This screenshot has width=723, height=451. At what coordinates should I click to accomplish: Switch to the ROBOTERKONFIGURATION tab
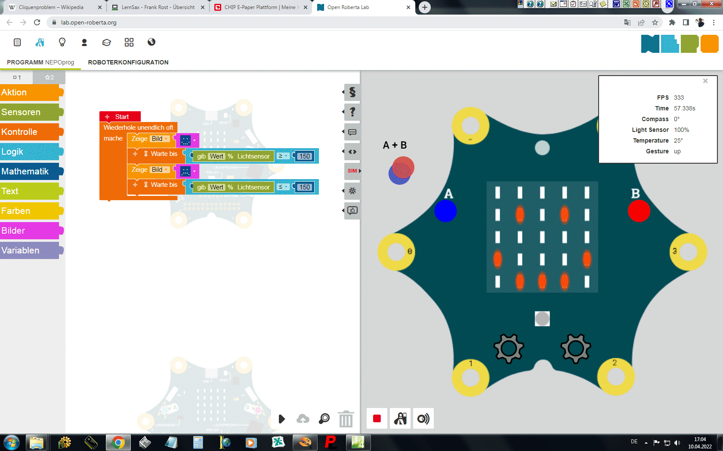(x=128, y=62)
